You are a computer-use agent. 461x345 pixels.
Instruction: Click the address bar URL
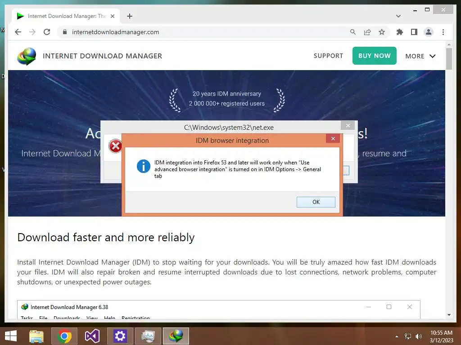(x=115, y=32)
